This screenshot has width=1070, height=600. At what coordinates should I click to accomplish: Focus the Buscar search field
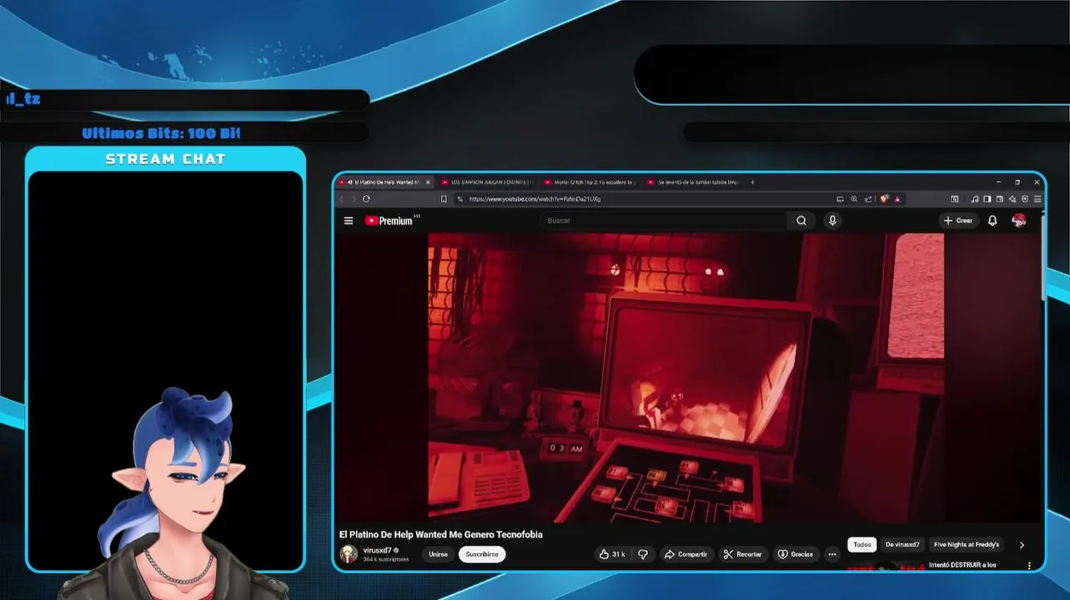point(664,221)
